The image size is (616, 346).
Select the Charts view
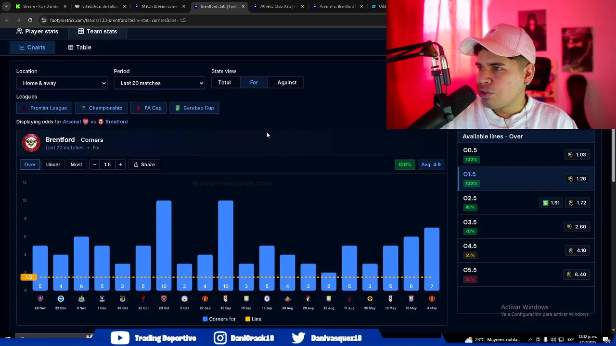point(32,47)
